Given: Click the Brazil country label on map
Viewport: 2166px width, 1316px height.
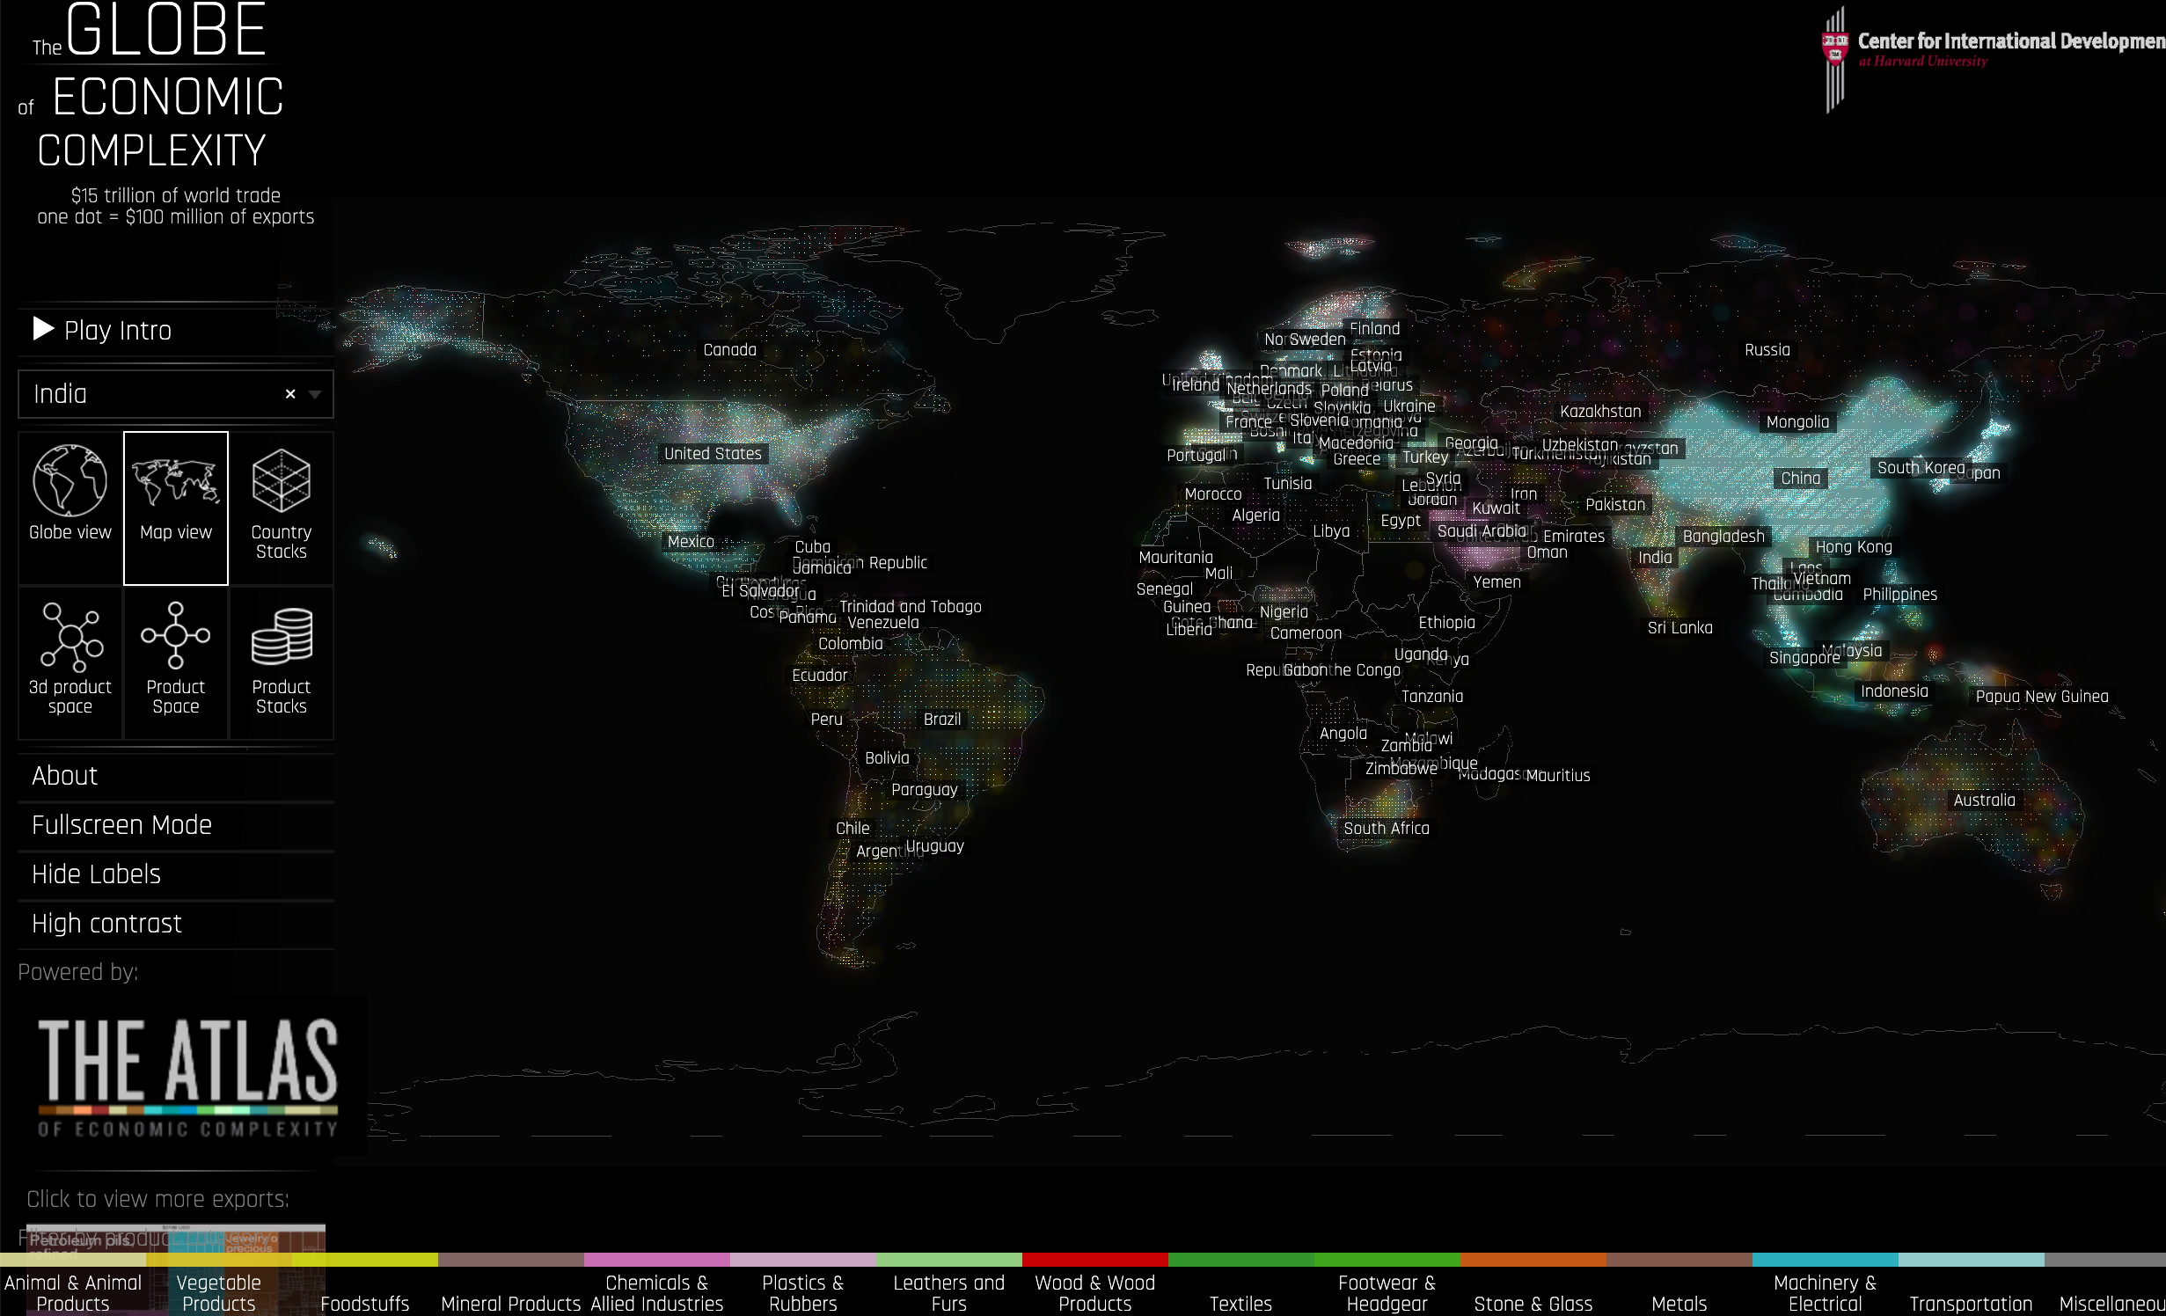Looking at the screenshot, I should pyautogui.click(x=941, y=720).
